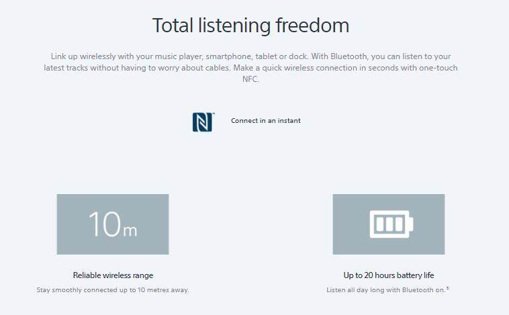Click the 'Connect in an instant' label
The image size is (509, 315).
[266, 121]
